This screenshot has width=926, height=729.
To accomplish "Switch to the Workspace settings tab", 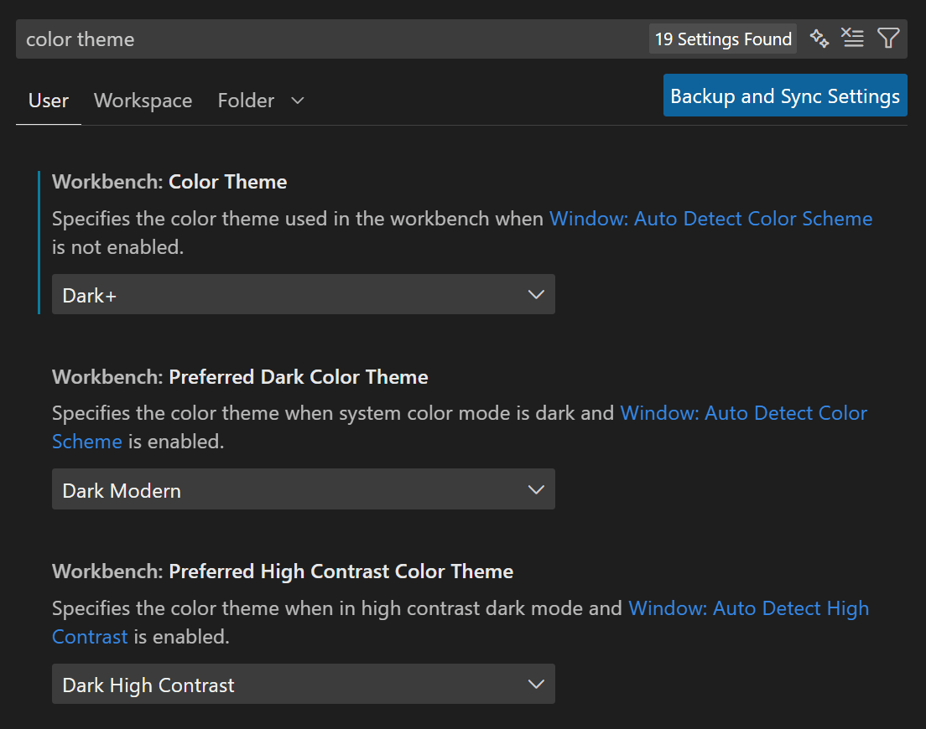I will (143, 101).
